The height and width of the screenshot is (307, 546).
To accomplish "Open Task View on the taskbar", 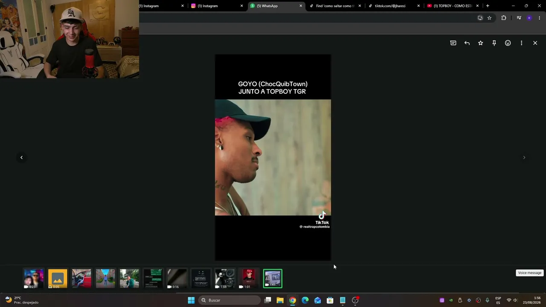I will pos(268,300).
